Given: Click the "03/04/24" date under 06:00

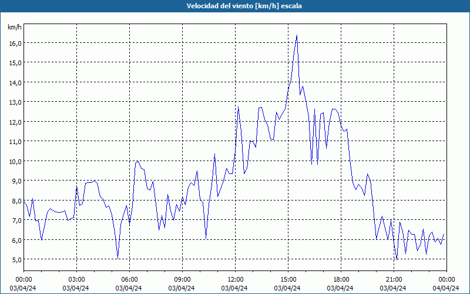Looking at the screenshot, I should 129,288.
